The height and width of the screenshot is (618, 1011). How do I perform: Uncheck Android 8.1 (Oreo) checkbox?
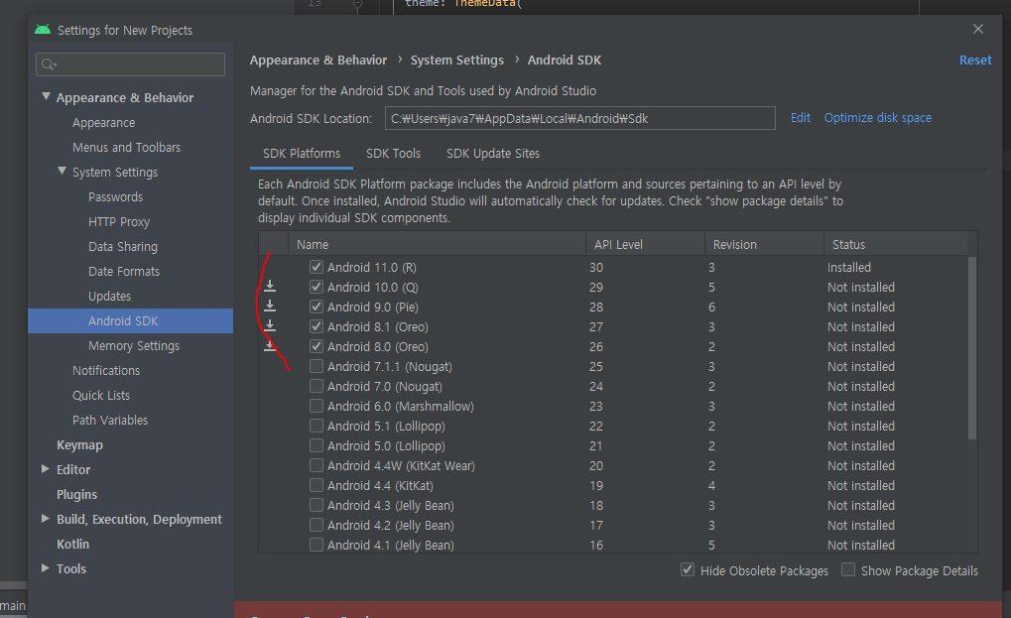tap(316, 326)
